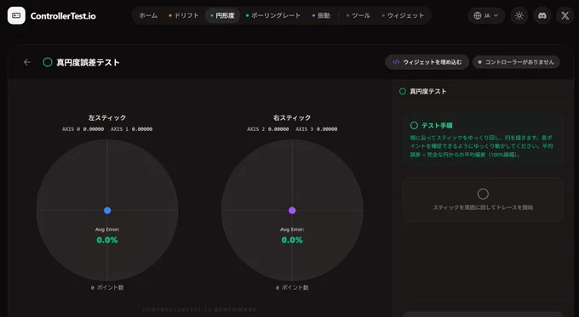Open the ControllerTest.io home link text

click(x=63, y=16)
